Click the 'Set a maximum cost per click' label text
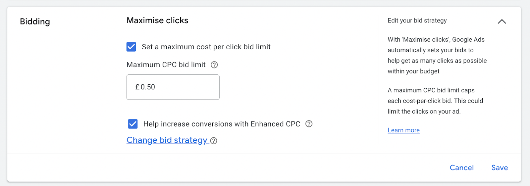 pos(206,47)
